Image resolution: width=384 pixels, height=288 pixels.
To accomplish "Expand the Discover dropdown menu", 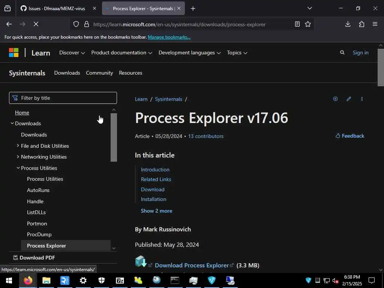I will tap(72, 52).
